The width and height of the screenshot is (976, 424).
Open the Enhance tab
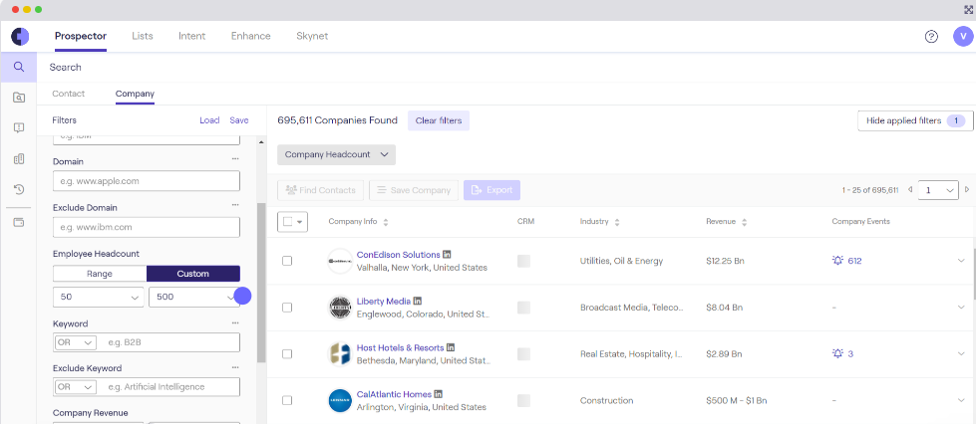click(251, 36)
